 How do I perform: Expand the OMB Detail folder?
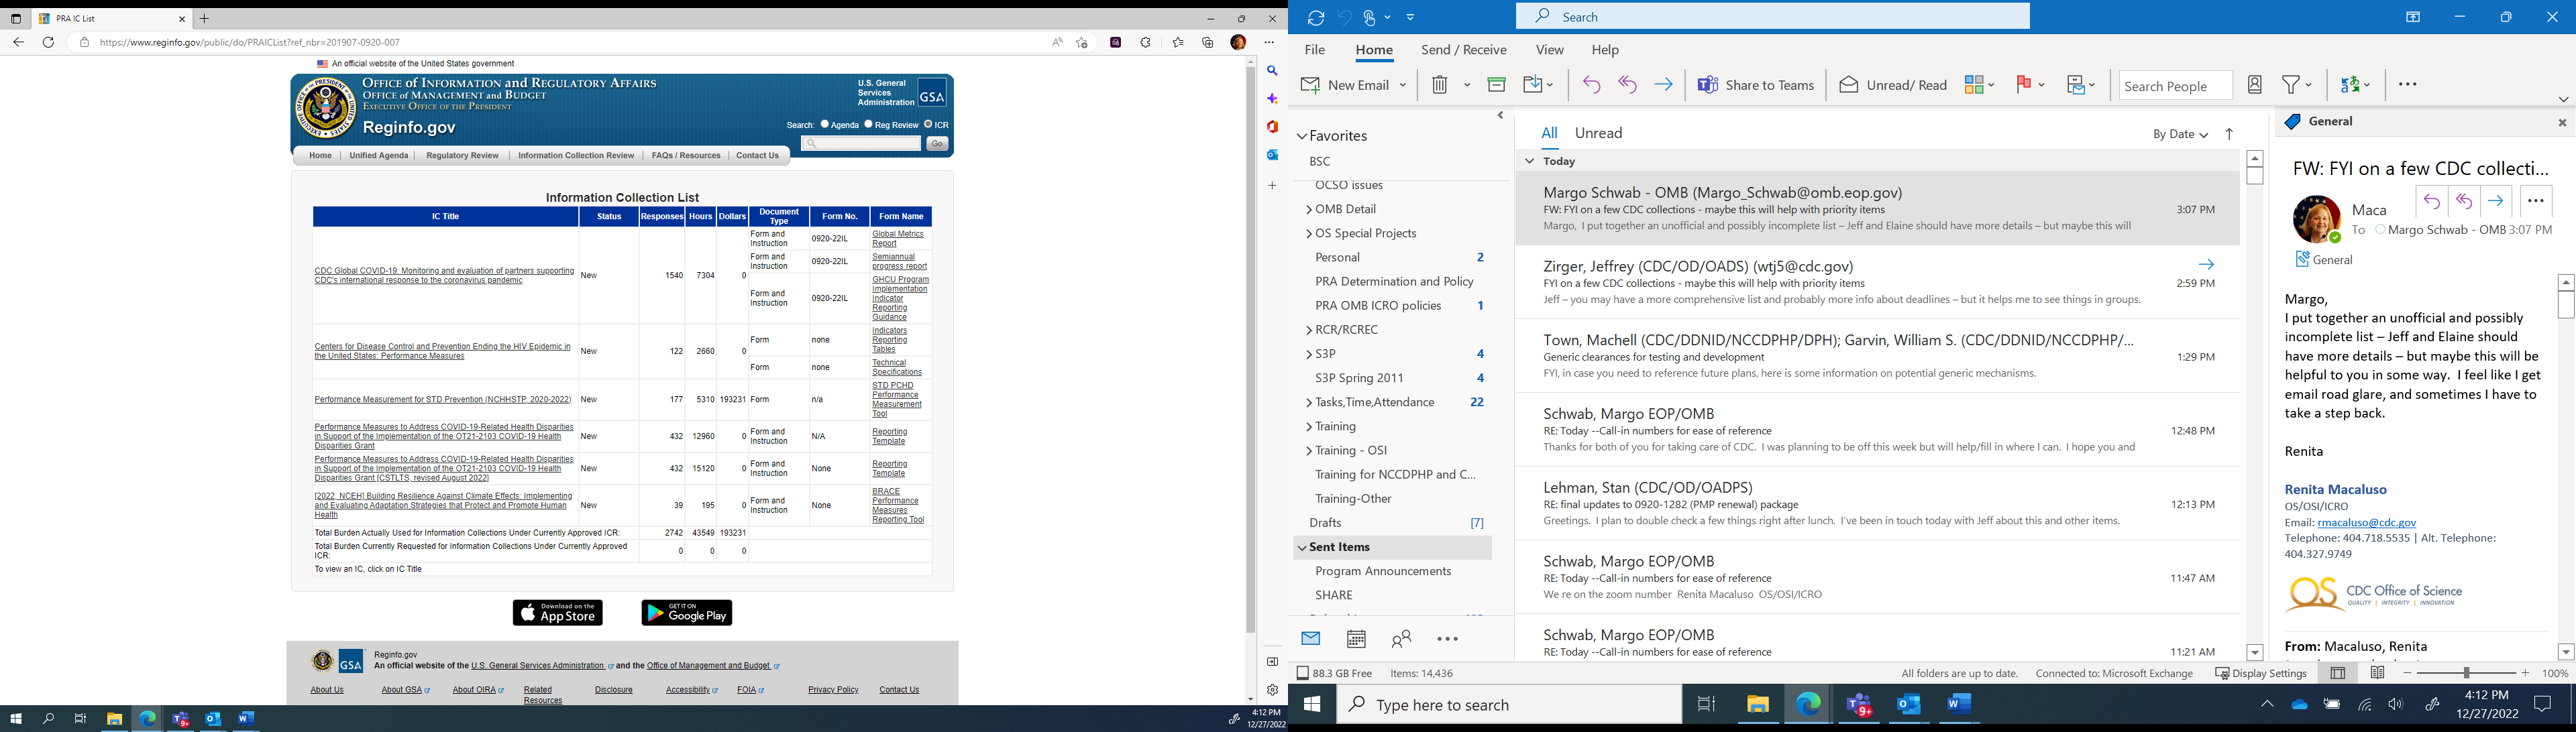click(x=1309, y=210)
